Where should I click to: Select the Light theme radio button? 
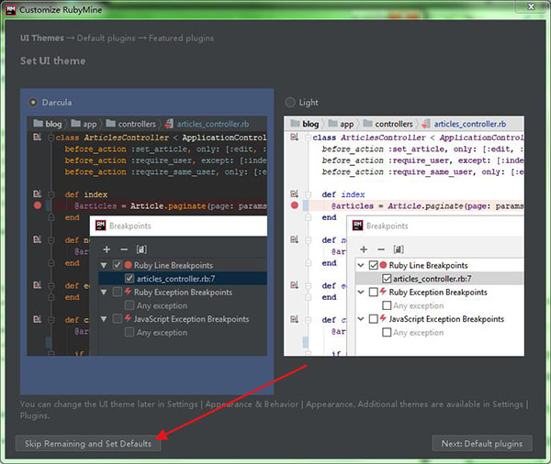tap(290, 103)
